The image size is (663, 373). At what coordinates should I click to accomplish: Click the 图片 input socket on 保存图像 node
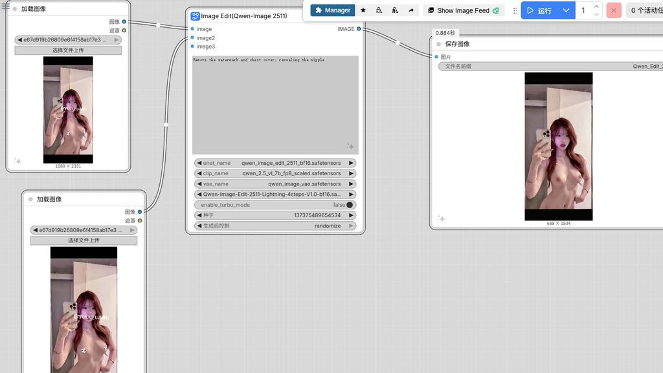click(x=436, y=56)
